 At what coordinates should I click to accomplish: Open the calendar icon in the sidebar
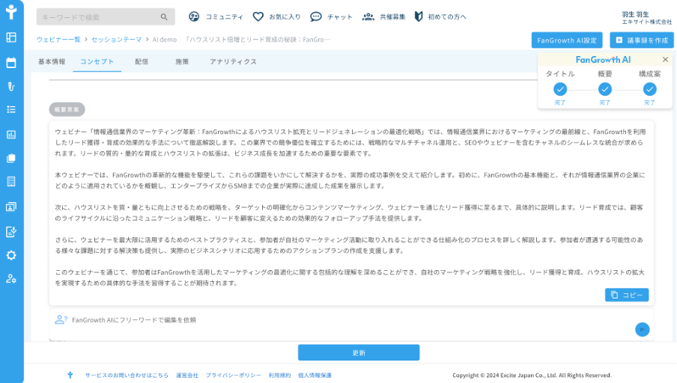[11, 63]
